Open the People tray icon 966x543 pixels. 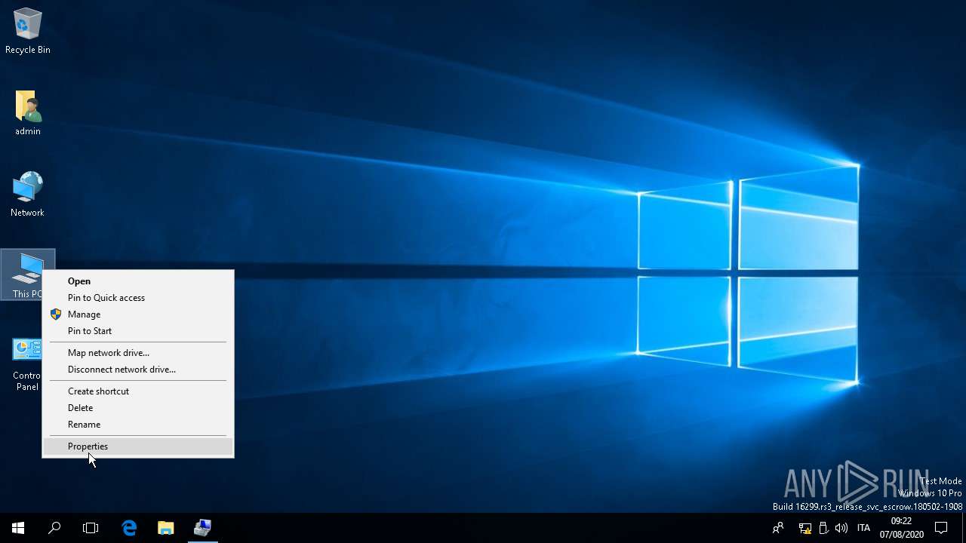pos(778,528)
